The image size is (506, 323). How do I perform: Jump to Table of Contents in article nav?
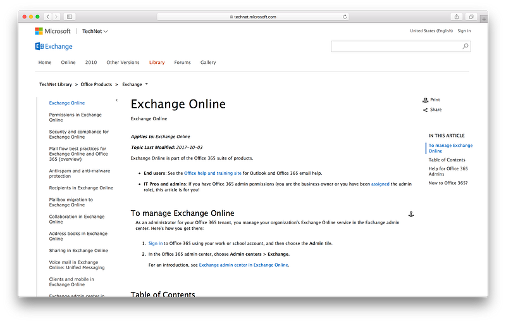coord(447,160)
